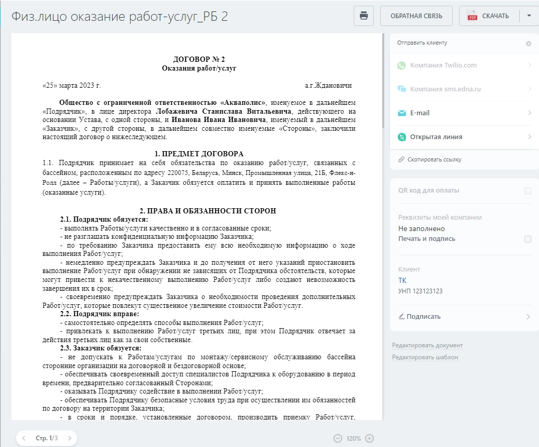Open the Редактировать документ link

click(427, 345)
